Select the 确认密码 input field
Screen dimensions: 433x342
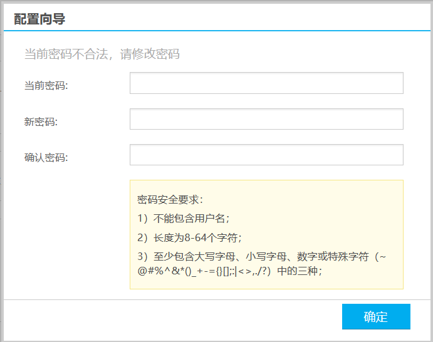click(x=266, y=155)
